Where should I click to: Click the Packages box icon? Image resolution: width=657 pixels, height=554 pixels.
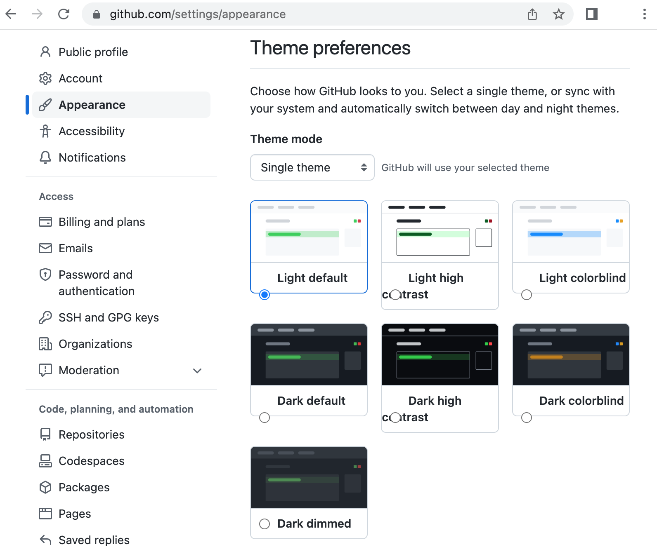45,487
